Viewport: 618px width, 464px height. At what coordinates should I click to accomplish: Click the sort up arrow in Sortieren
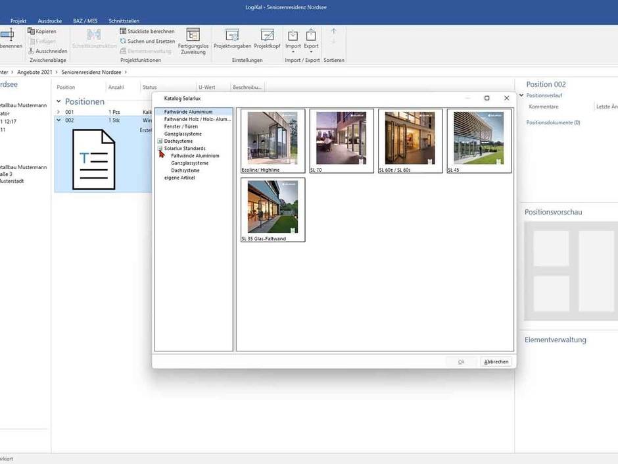[333, 31]
